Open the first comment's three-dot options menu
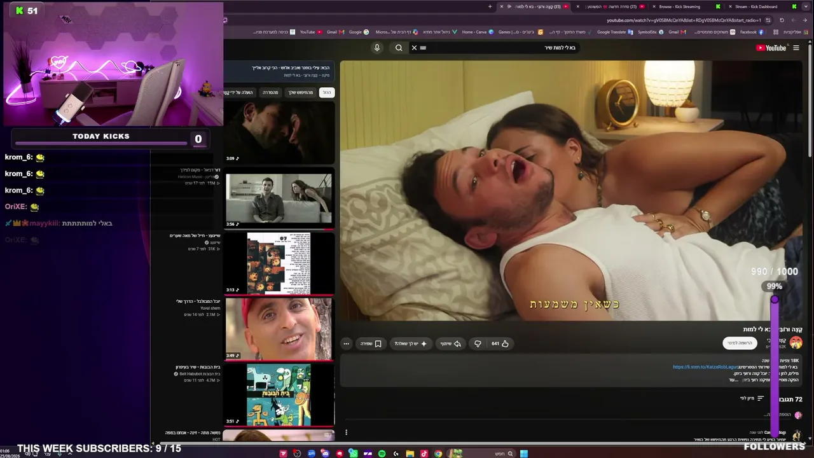Image resolution: width=814 pixels, height=458 pixels. point(346,433)
